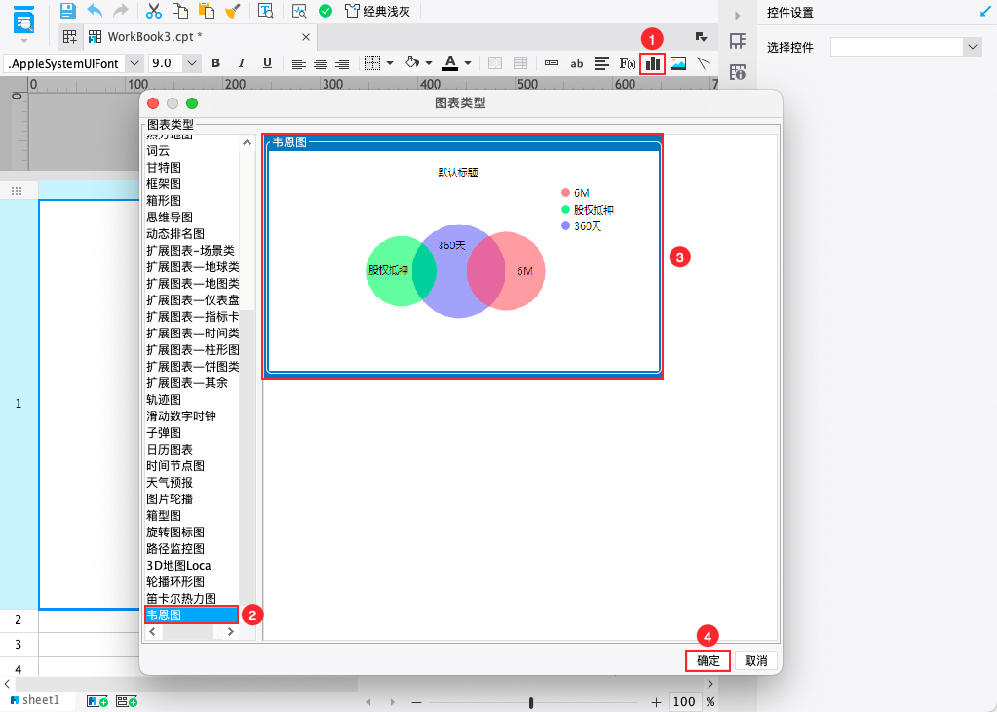Select 动态排名图 in the list
The height and width of the screenshot is (712, 997).
[174, 233]
